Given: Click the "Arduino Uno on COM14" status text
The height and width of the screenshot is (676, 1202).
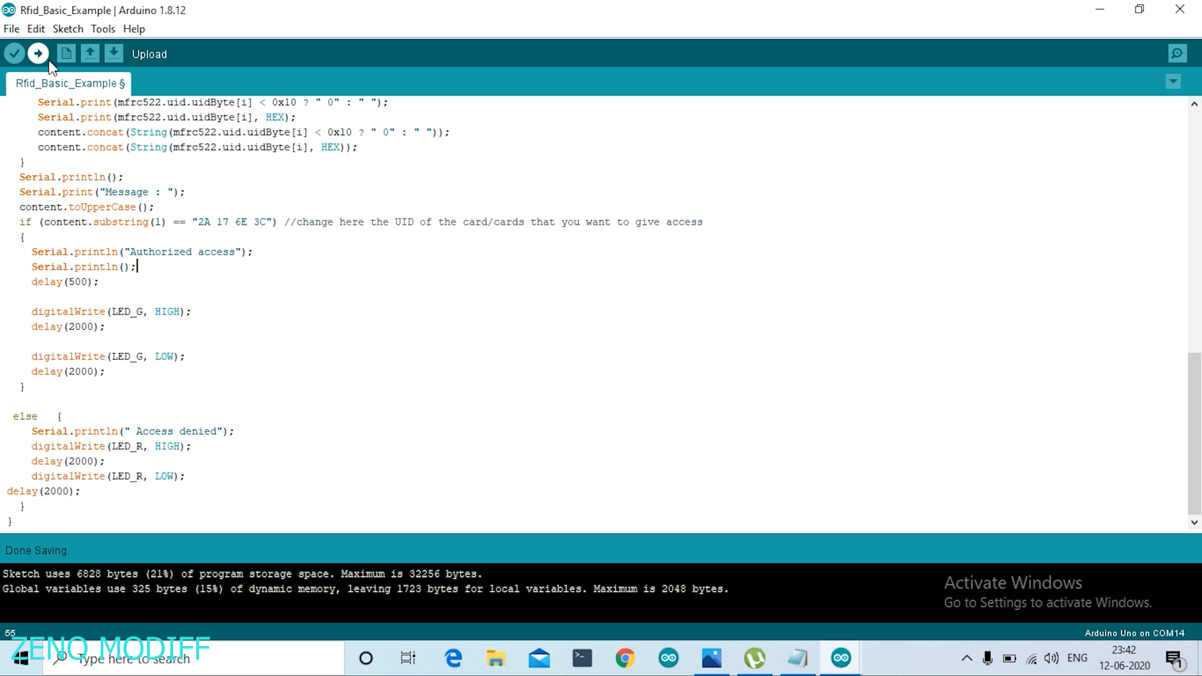Looking at the screenshot, I should pos(1134,633).
